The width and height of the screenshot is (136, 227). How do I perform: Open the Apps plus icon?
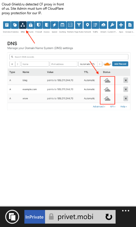click(x=121, y=25)
